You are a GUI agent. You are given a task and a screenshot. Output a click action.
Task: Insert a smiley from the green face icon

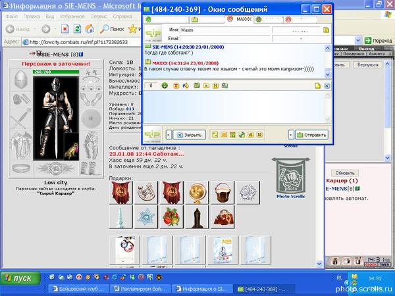[x=165, y=86]
